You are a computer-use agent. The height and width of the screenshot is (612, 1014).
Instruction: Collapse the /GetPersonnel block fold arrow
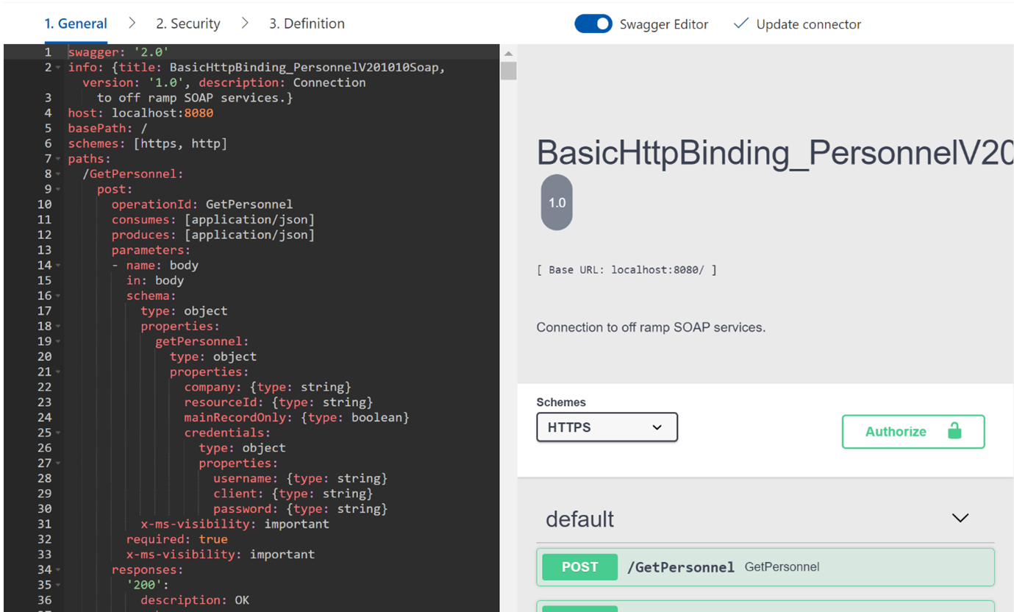click(x=58, y=174)
